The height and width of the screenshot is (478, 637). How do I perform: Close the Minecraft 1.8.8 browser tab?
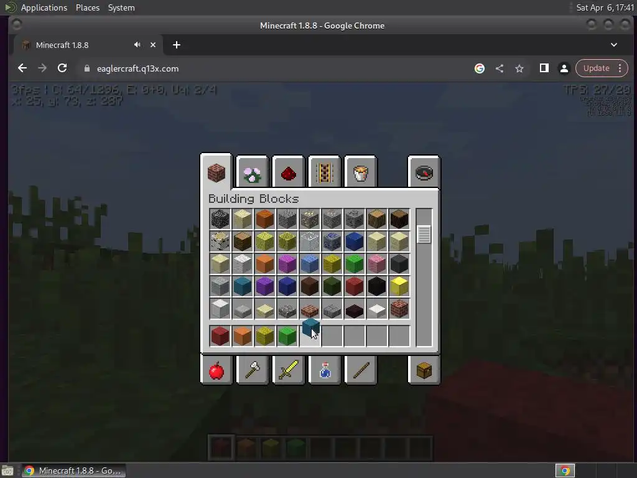153,45
